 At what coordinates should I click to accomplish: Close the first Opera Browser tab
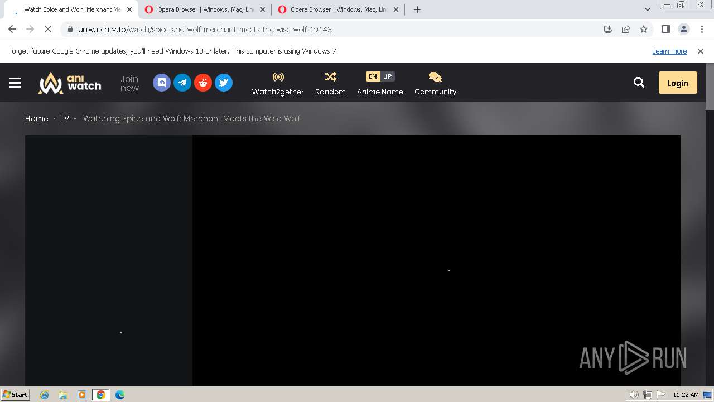click(x=263, y=9)
